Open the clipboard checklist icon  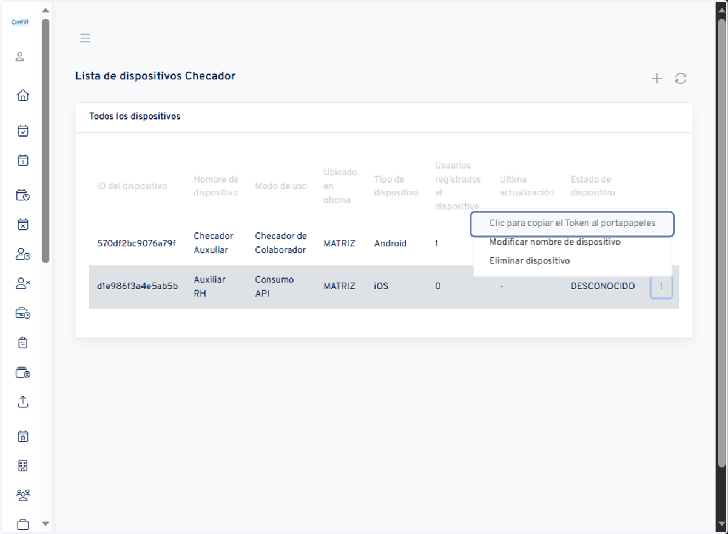22,343
